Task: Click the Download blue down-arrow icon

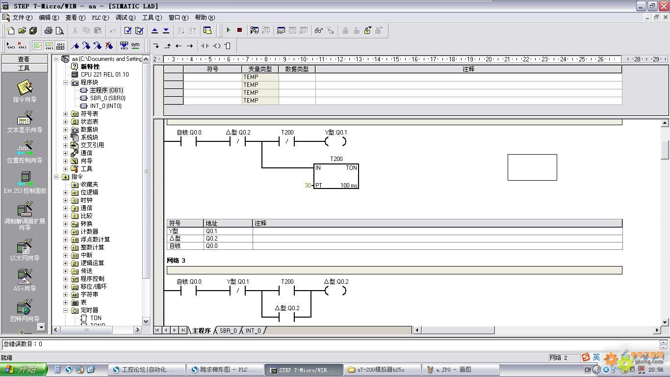Action: [x=166, y=30]
